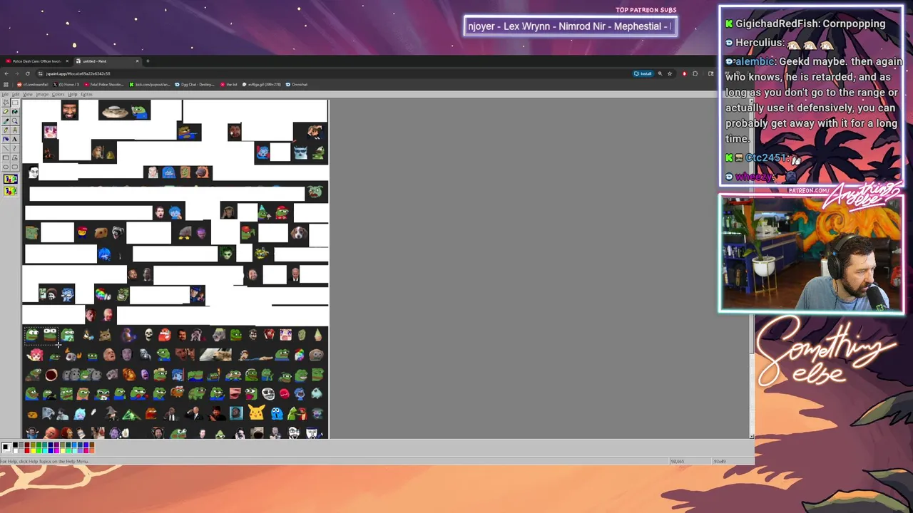Choose the Ellipse tool
The image size is (913, 513).
6,167
